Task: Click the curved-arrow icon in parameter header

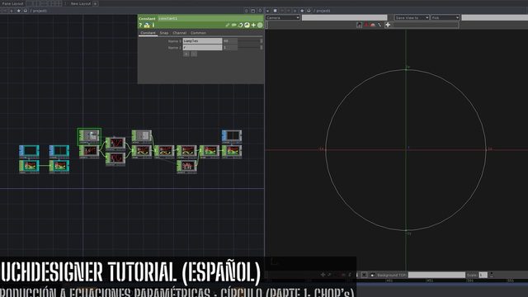Action: [240, 25]
